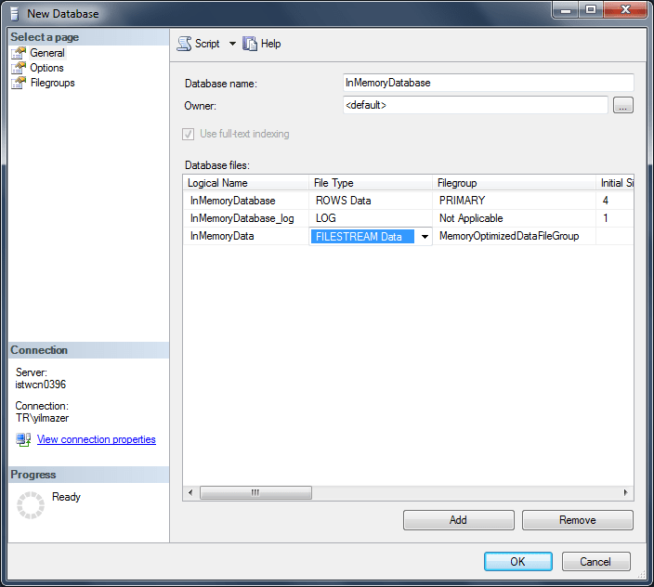Screen dimensions: 654x587
Task: Open the Filegroups page
Action: tap(53, 83)
